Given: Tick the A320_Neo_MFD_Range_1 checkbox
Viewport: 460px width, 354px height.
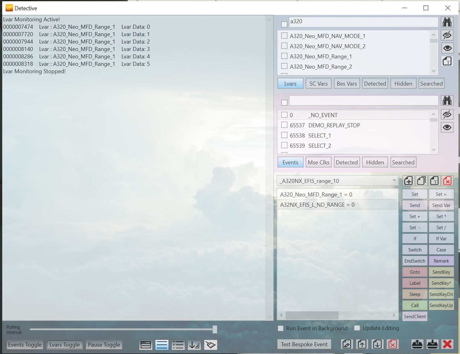Looking at the screenshot, I should click(284, 56).
